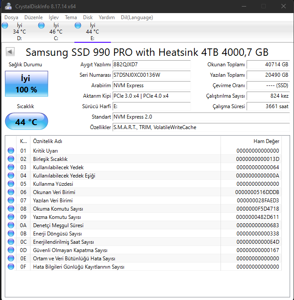Open the Dosya menu

coord(11,17)
